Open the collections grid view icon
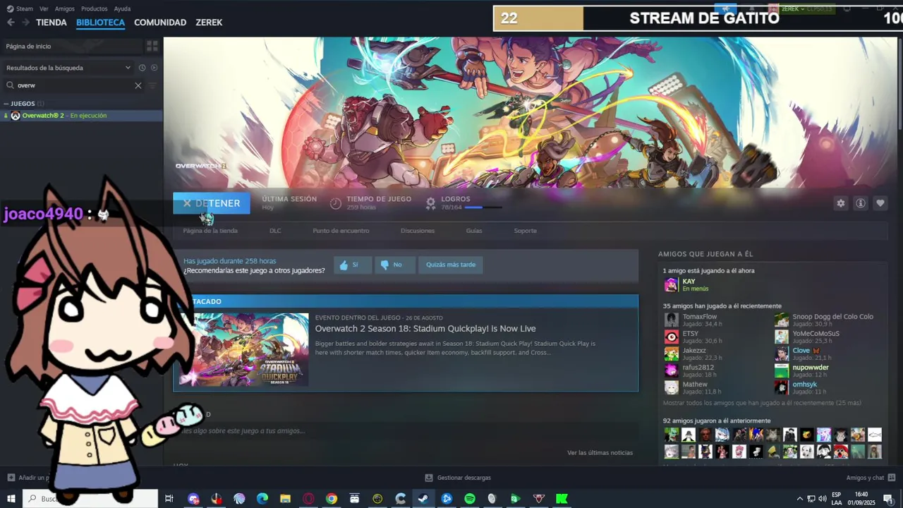903x508 pixels. coord(152,46)
